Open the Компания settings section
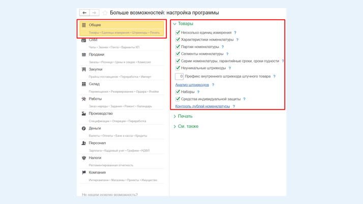The width and height of the screenshot is (363, 204). pyautogui.click(x=122, y=176)
